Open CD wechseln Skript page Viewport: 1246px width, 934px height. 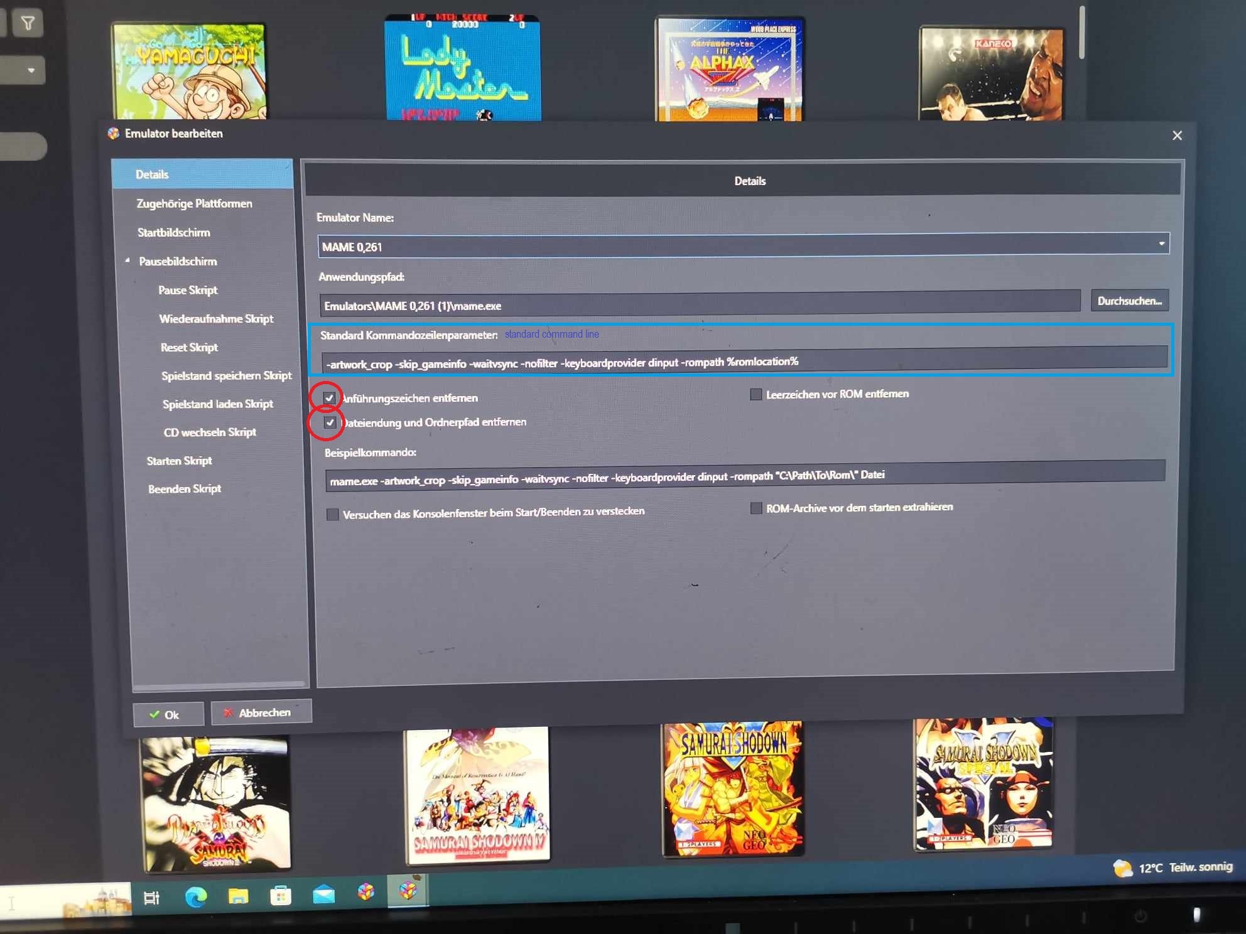(x=210, y=432)
